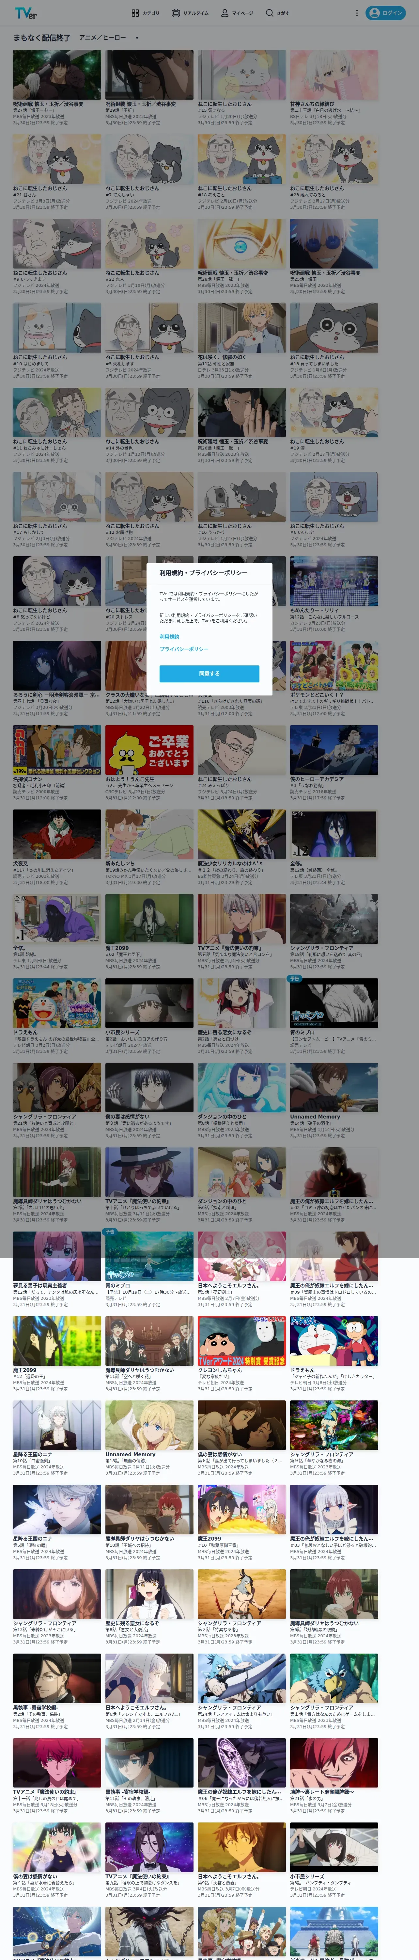This screenshot has width=419, height=1960.
Task: Open 魔法少女リリカルなのはA's thumbnail
Action: 242,835
